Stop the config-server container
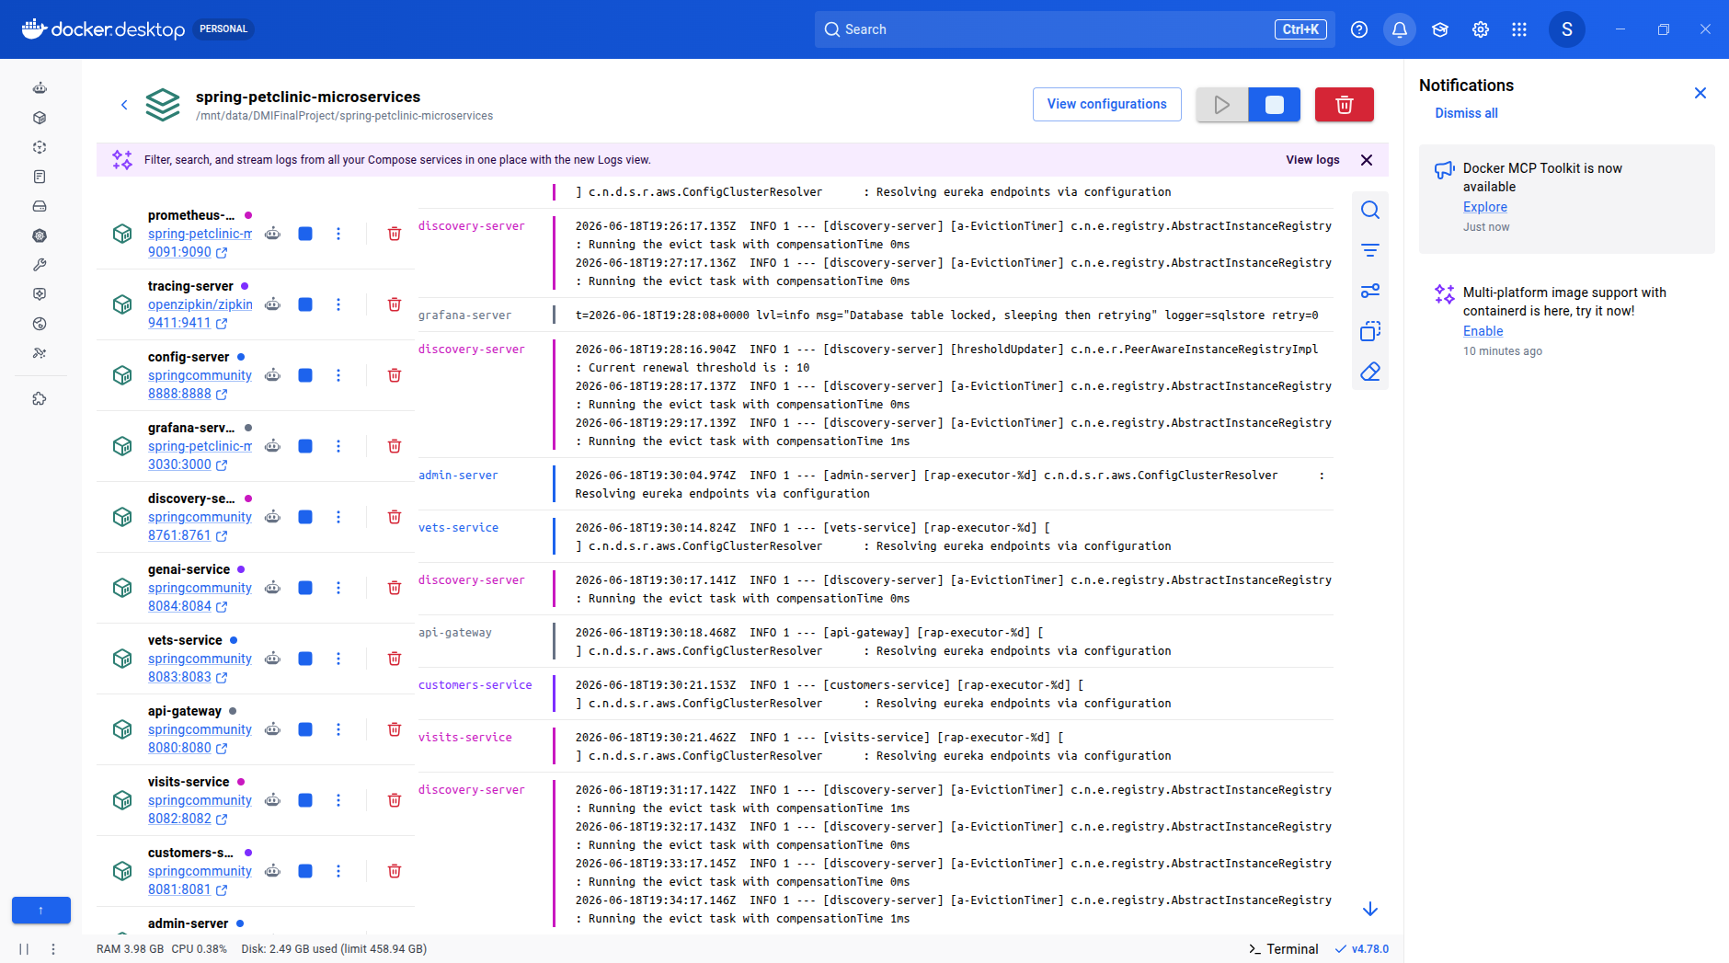The image size is (1729, 963). point(305,375)
